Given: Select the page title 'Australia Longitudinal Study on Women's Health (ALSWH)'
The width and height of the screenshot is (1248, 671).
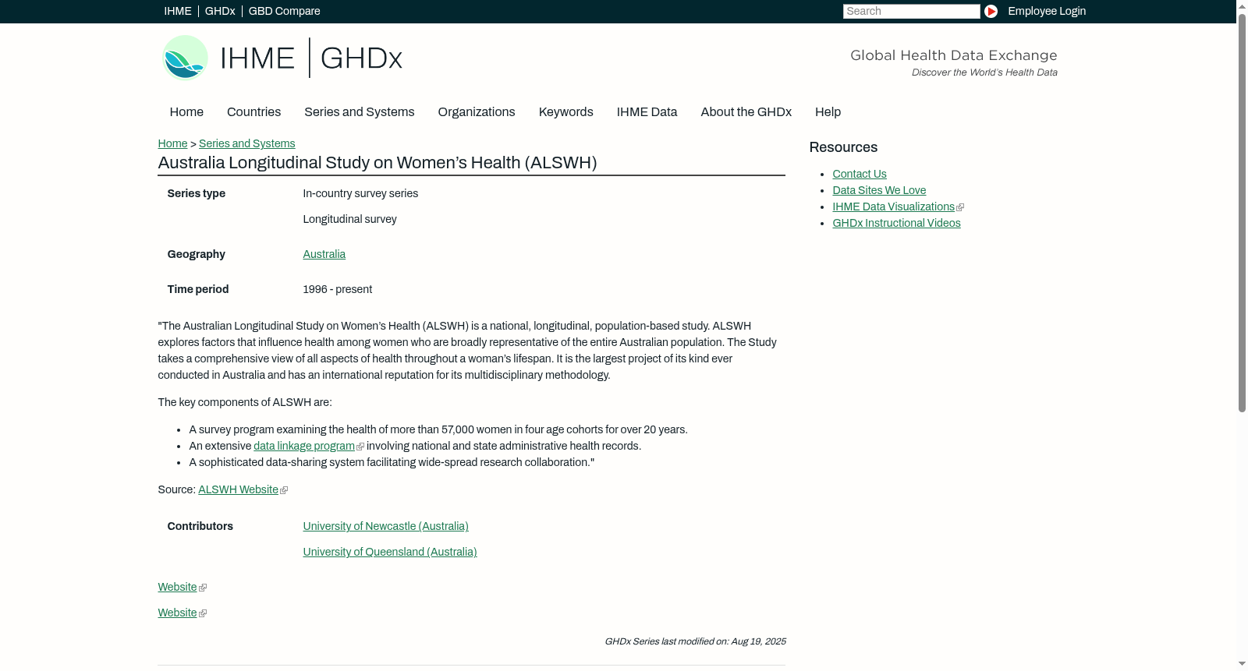Looking at the screenshot, I should pos(378,163).
